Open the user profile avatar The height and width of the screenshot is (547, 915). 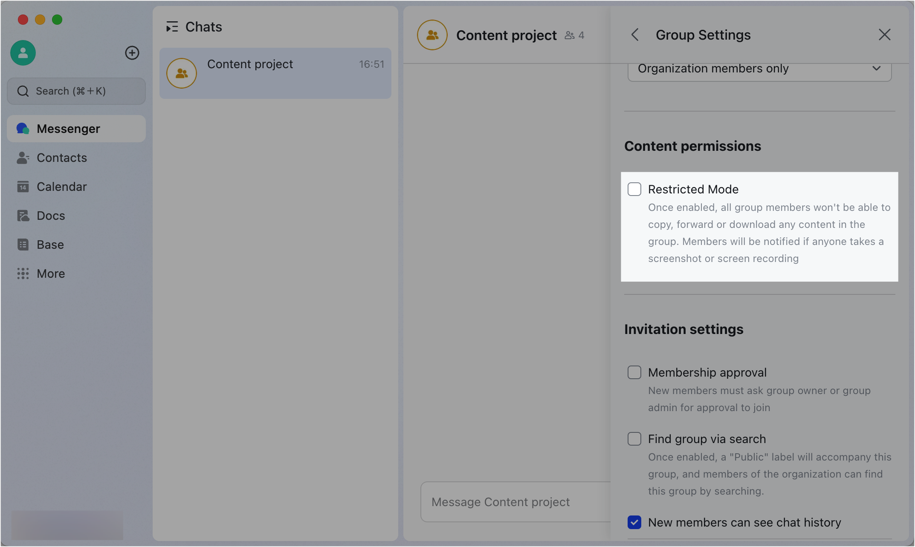pyautogui.click(x=23, y=53)
